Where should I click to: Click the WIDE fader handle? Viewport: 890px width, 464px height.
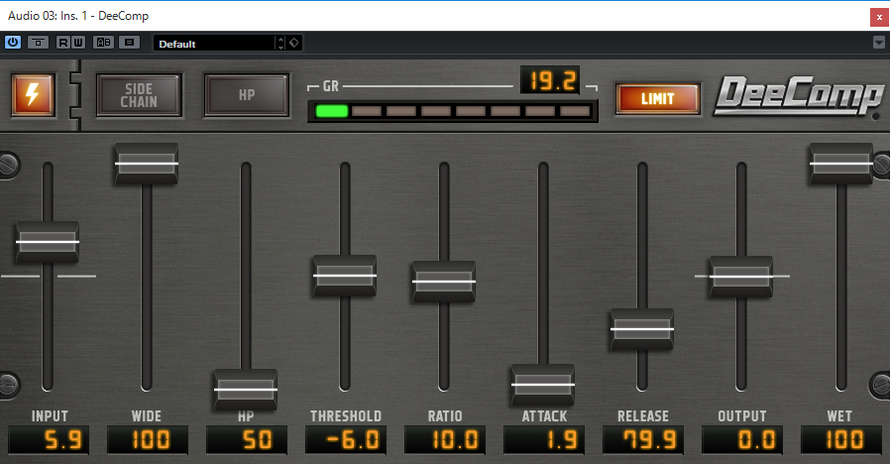147,164
